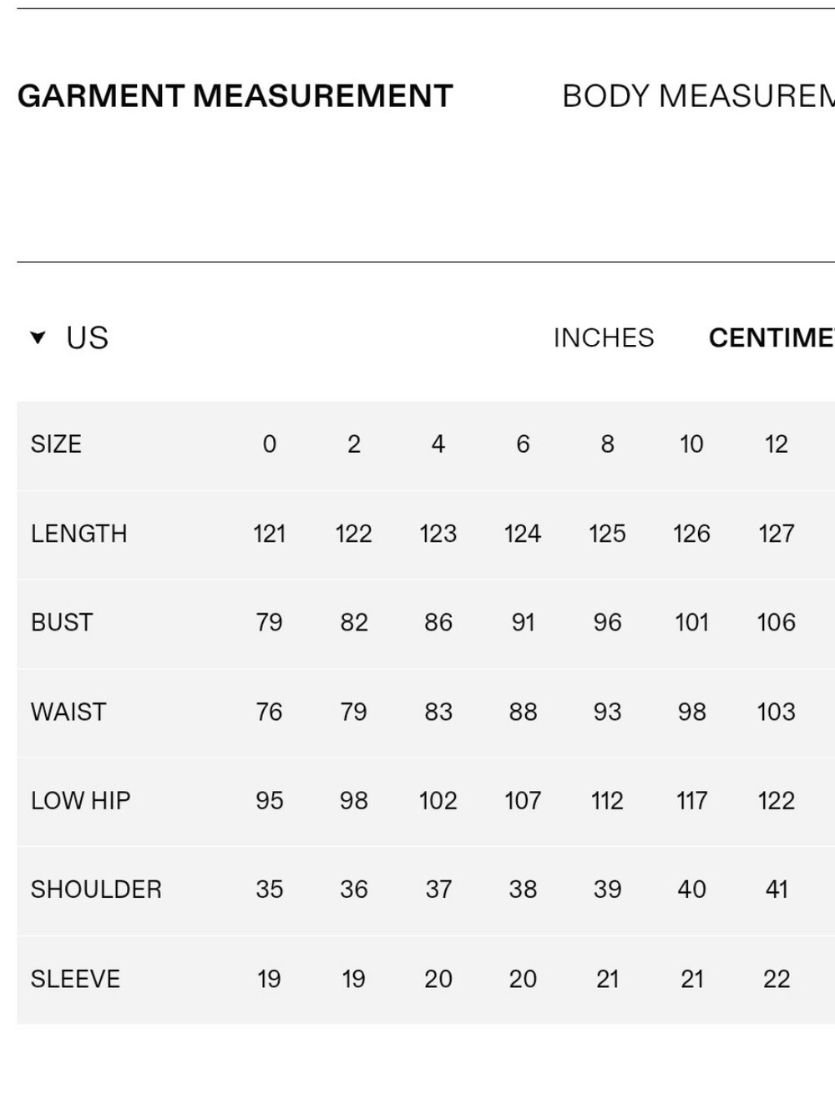The width and height of the screenshot is (835, 1110).
Task: Select size 12 column header
Action: [777, 444]
